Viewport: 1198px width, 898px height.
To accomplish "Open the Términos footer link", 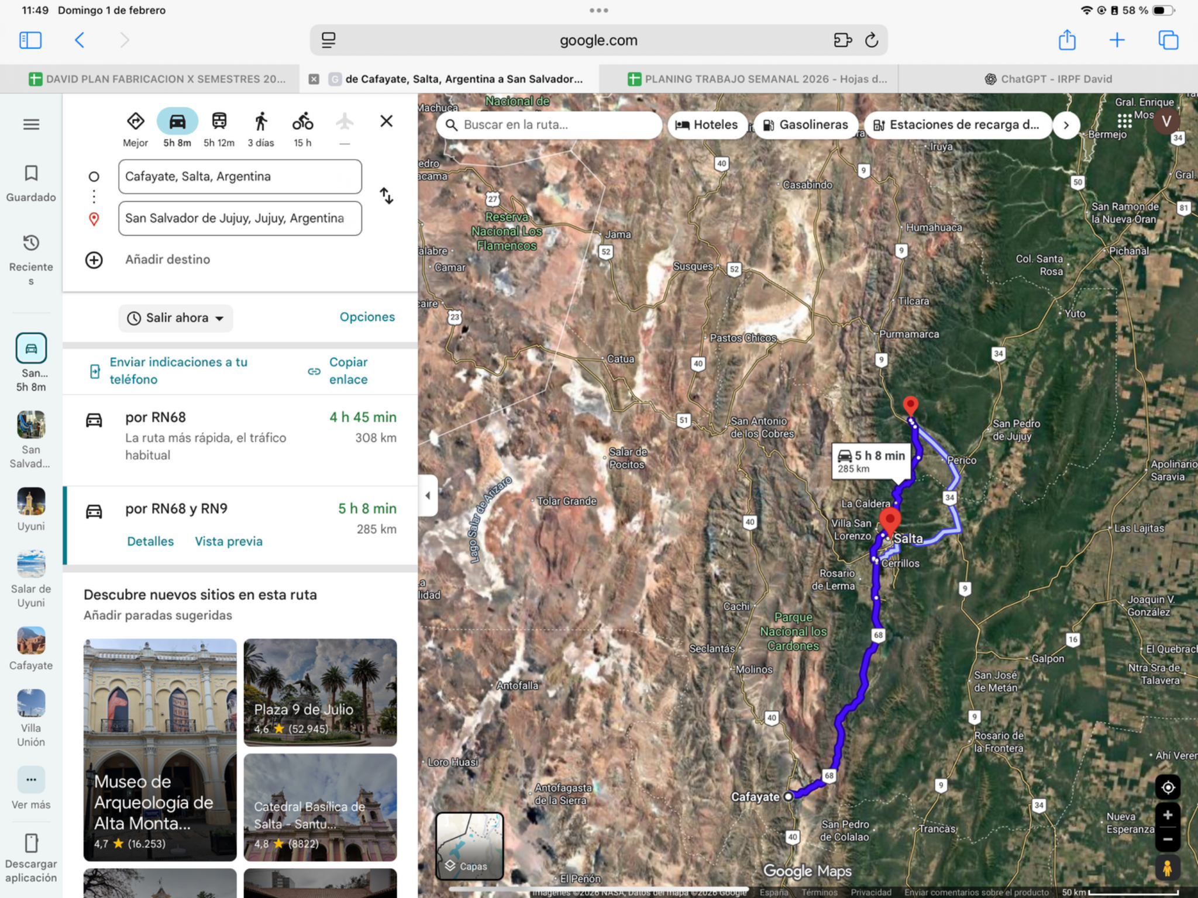I will pyautogui.click(x=819, y=892).
